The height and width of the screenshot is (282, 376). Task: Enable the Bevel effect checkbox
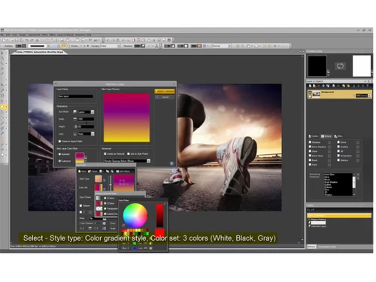point(310,160)
